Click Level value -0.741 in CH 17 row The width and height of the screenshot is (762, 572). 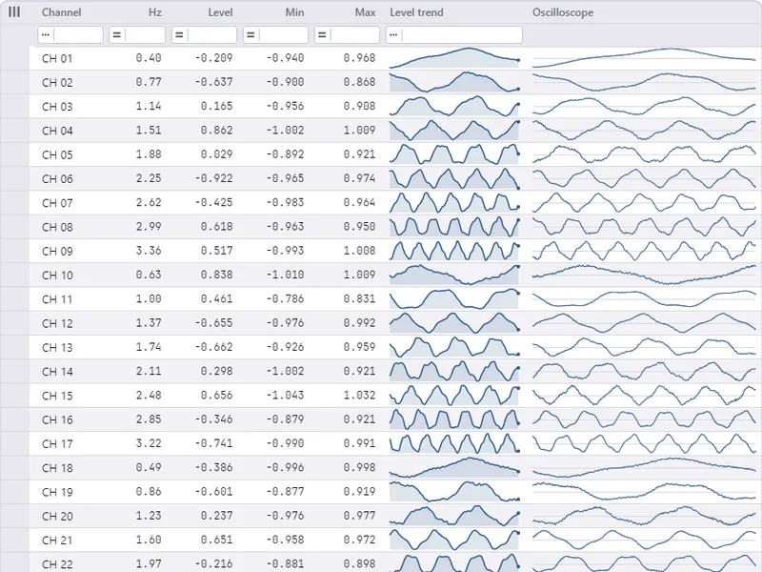click(213, 443)
